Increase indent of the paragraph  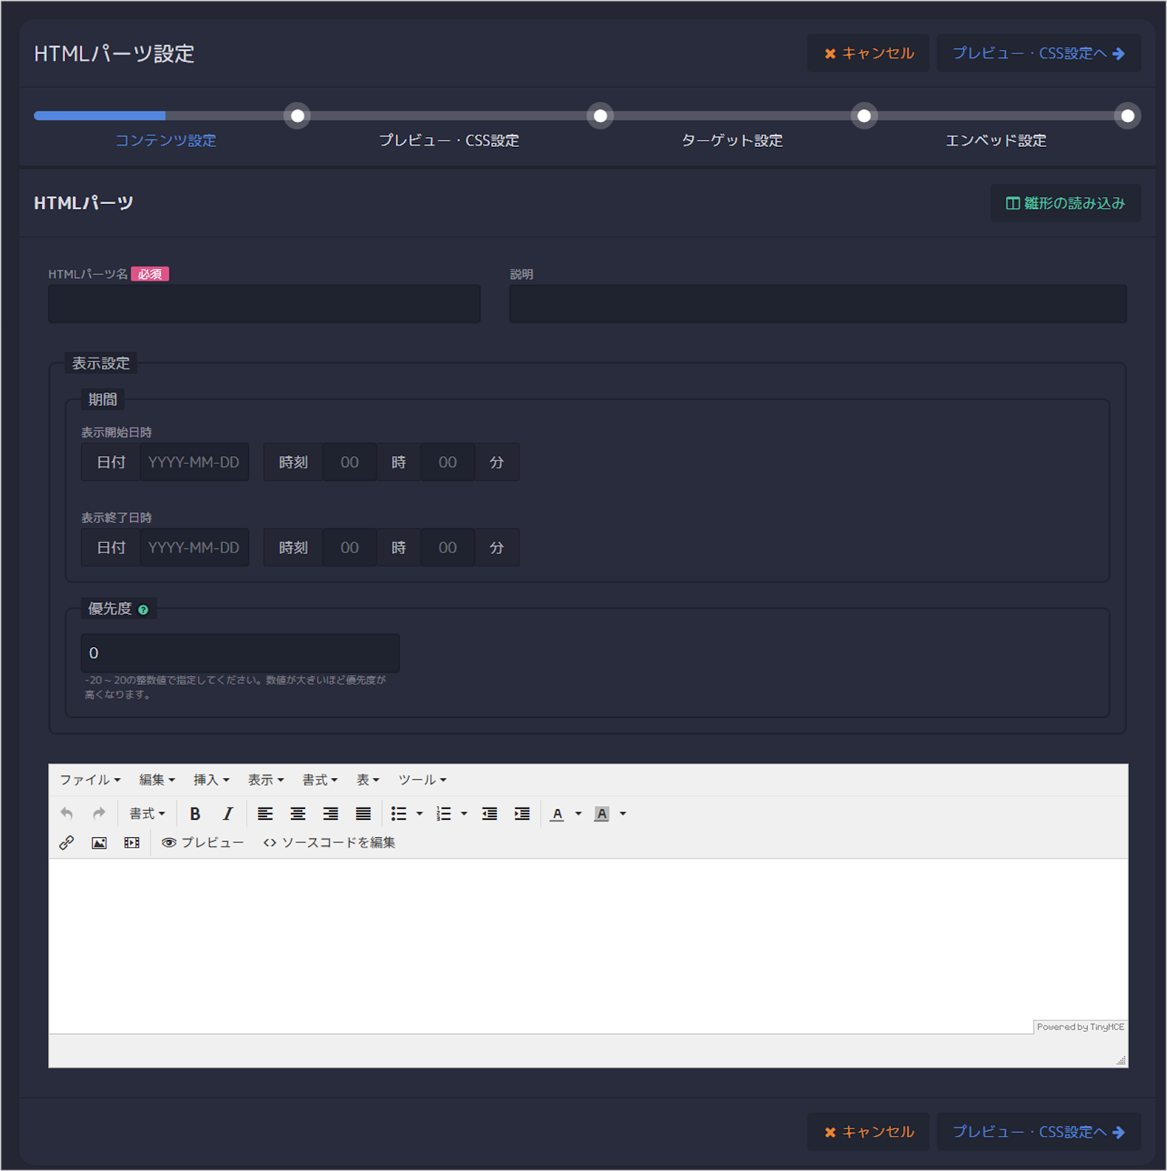click(x=522, y=814)
